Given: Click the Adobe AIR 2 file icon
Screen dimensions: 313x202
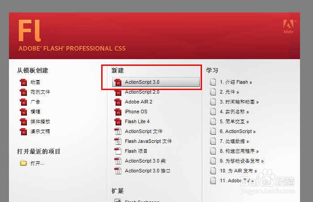Looking at the screenshot, I should (x=118, y=102).
